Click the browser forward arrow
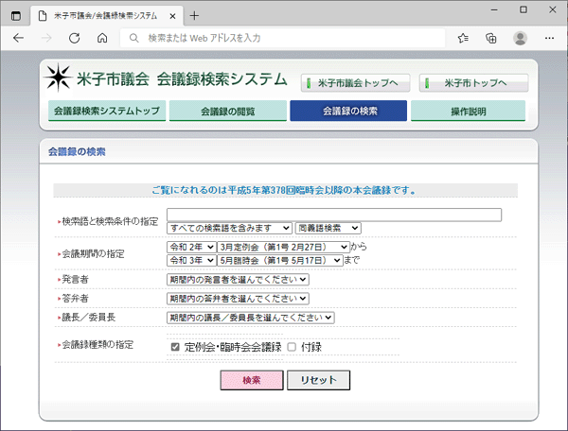This screenshot has height=431, width=568. click(x=46, y=38)
